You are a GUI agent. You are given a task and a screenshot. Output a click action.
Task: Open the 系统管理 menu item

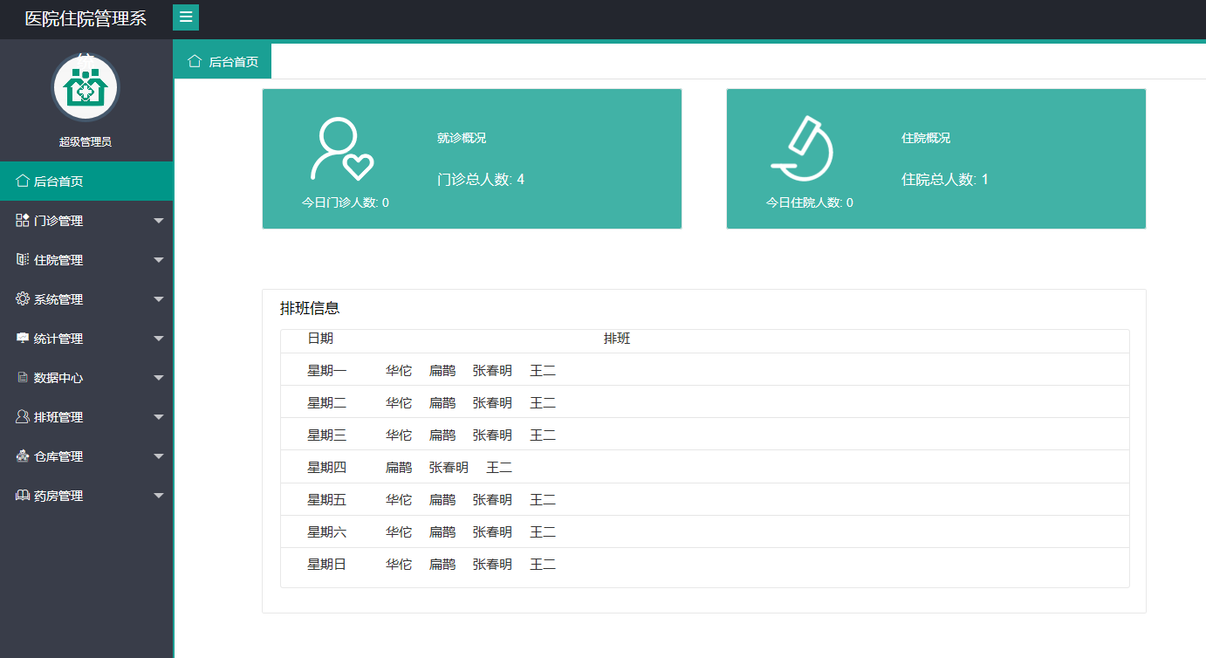[86, 299]
